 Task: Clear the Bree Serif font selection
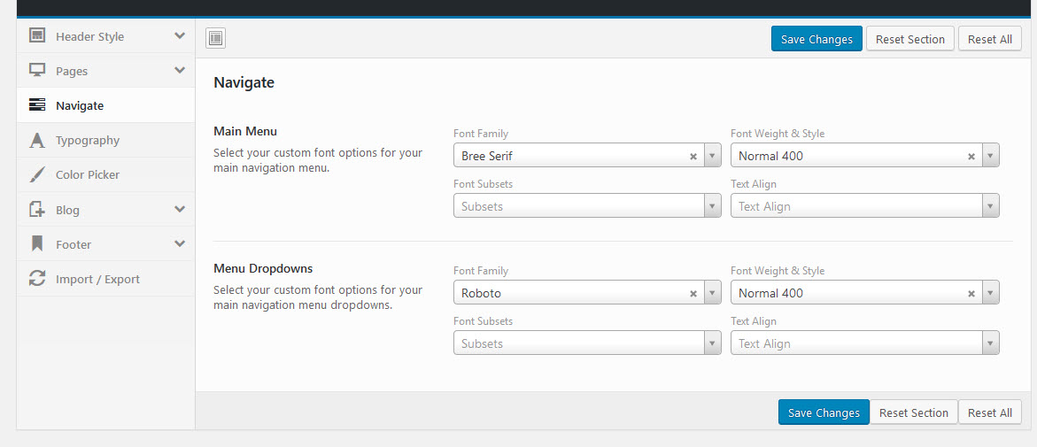(693, 157)
